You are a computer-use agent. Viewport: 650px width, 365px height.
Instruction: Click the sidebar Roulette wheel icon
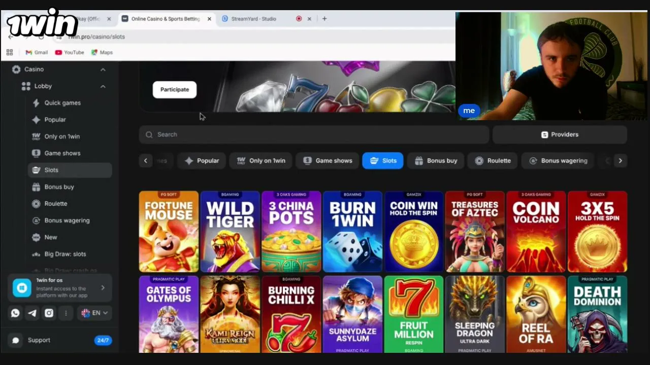coord(36,203)
